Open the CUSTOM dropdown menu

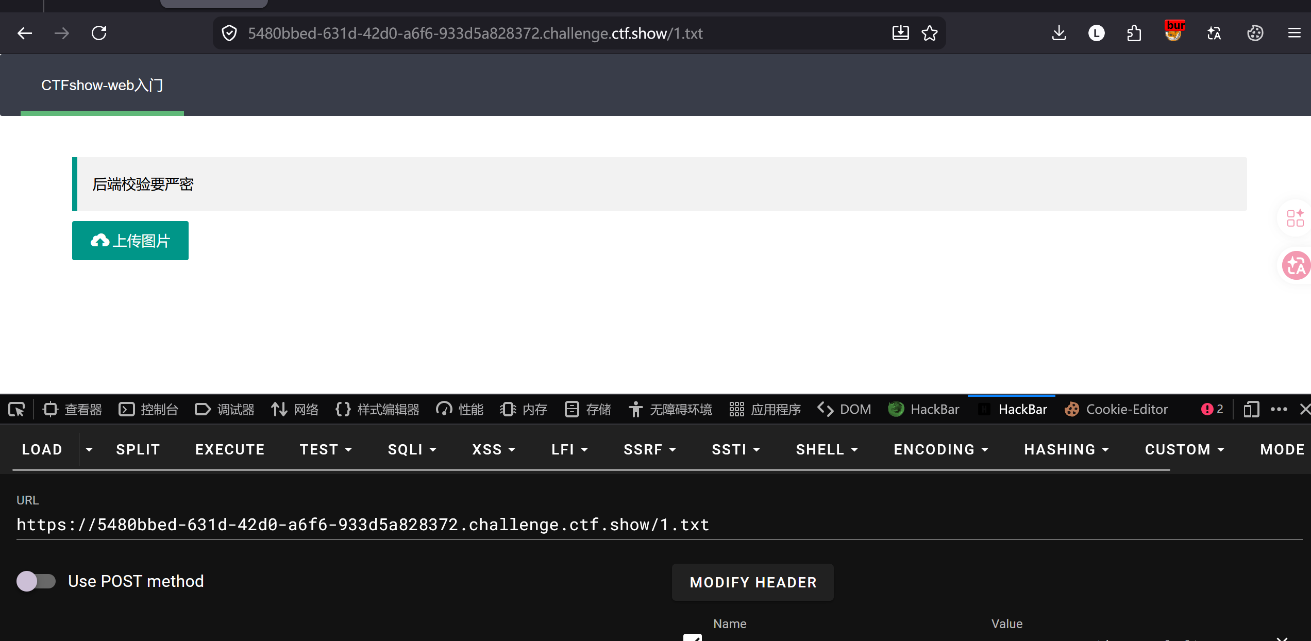click(1185, 450)
